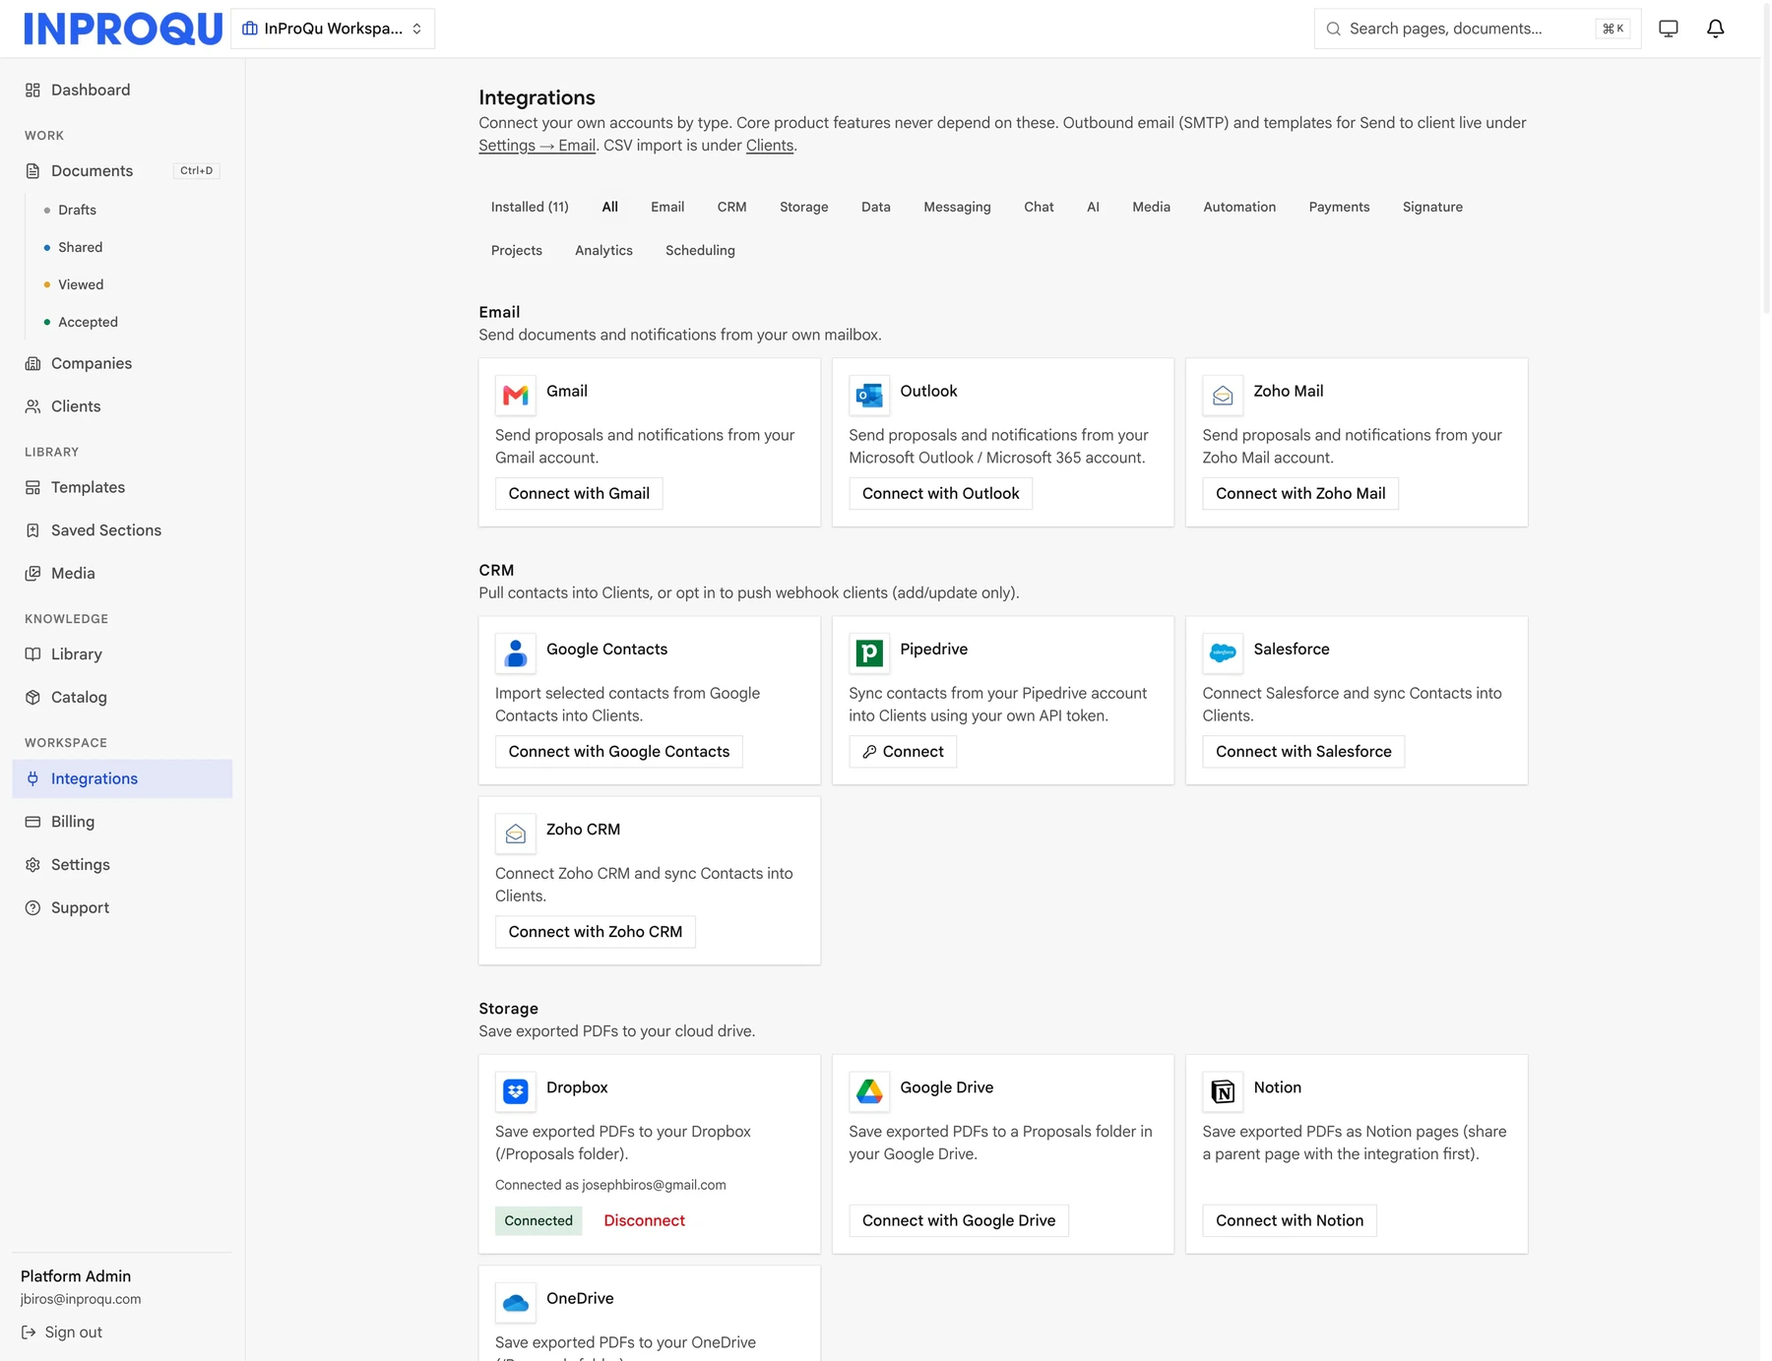The image size is (1772, 1361).
Task: Click the Pipedrive logo icon
Action: pos(869,653)
